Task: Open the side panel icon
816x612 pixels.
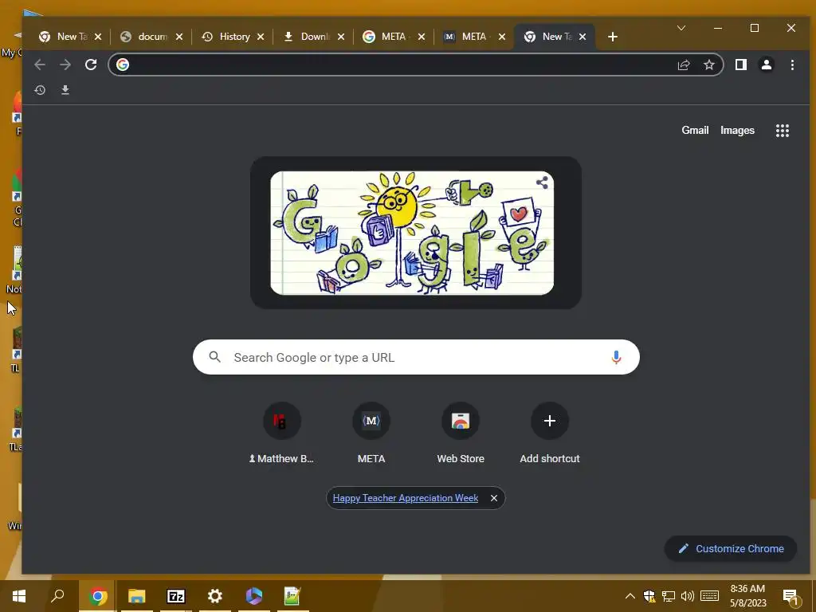Action: (741, 65)
